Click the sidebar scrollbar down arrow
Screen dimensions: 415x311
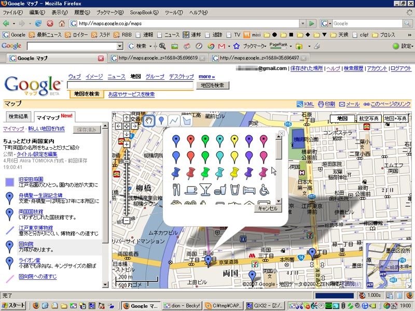point(105,285)
